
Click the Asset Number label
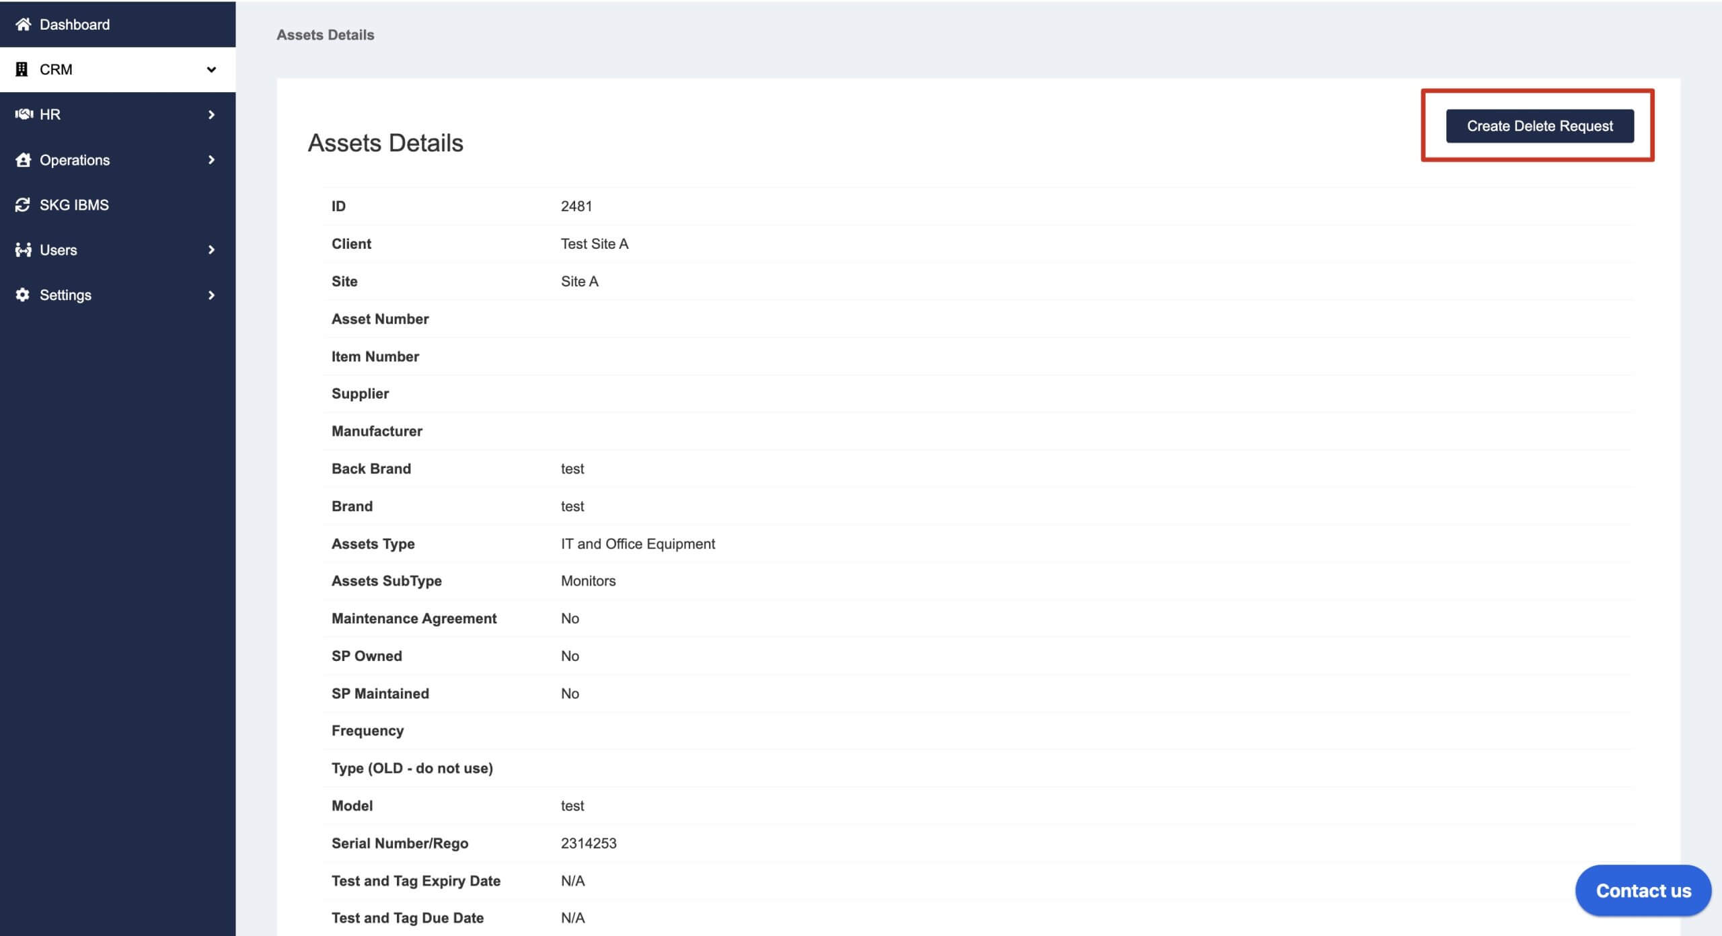point(380,319)
